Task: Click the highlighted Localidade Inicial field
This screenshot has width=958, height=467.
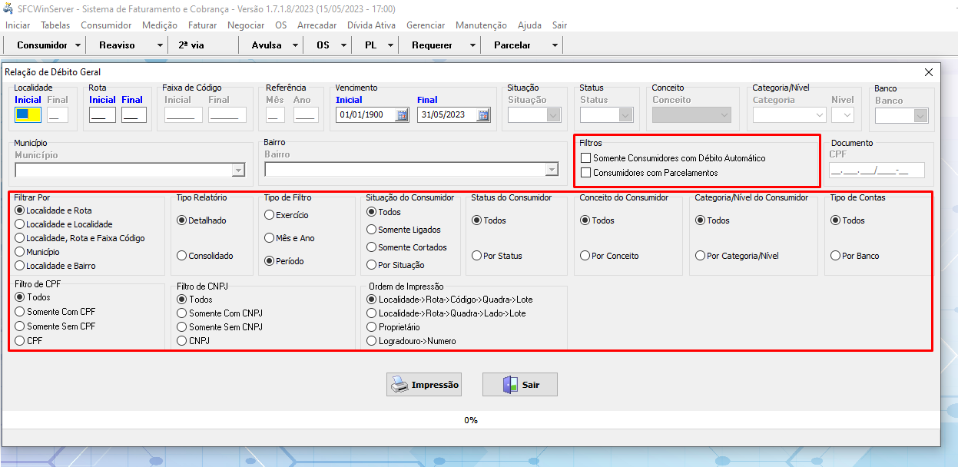Action: pyautogui.click(x=28, y=115)
